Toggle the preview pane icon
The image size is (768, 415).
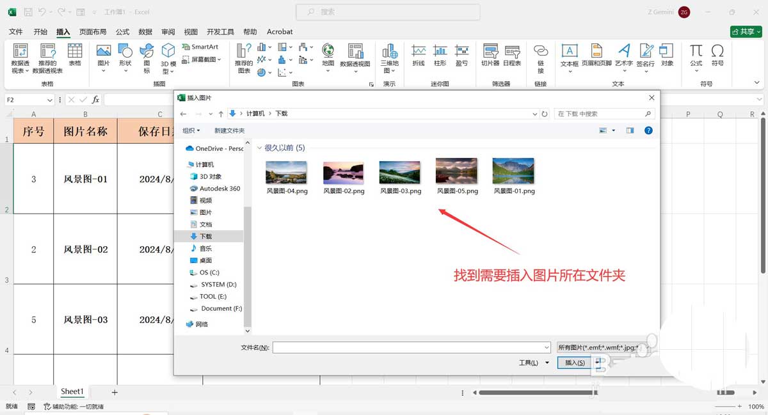[630, 130]
